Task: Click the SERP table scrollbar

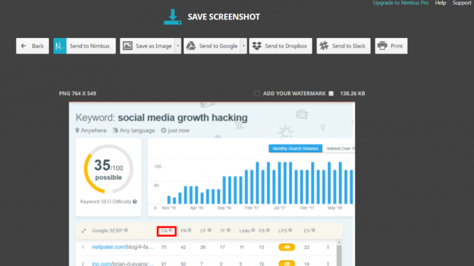Action: 339,255
